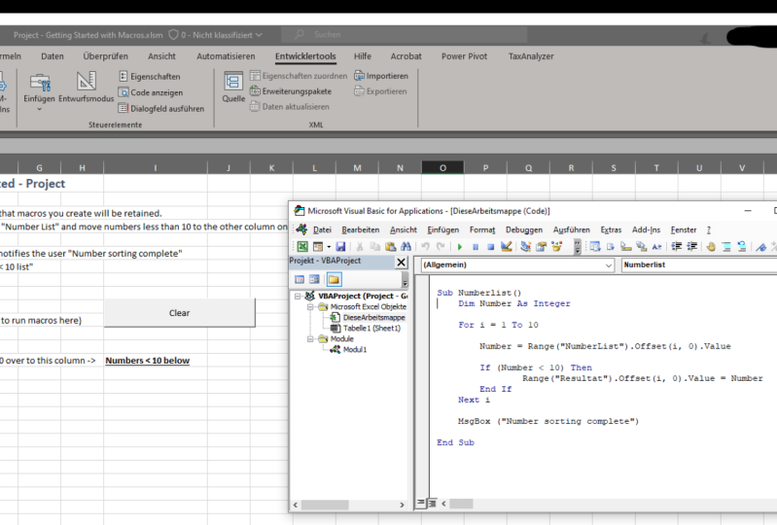
Task: Collapse the VBAProject tree node
Action: click(298, 297)
